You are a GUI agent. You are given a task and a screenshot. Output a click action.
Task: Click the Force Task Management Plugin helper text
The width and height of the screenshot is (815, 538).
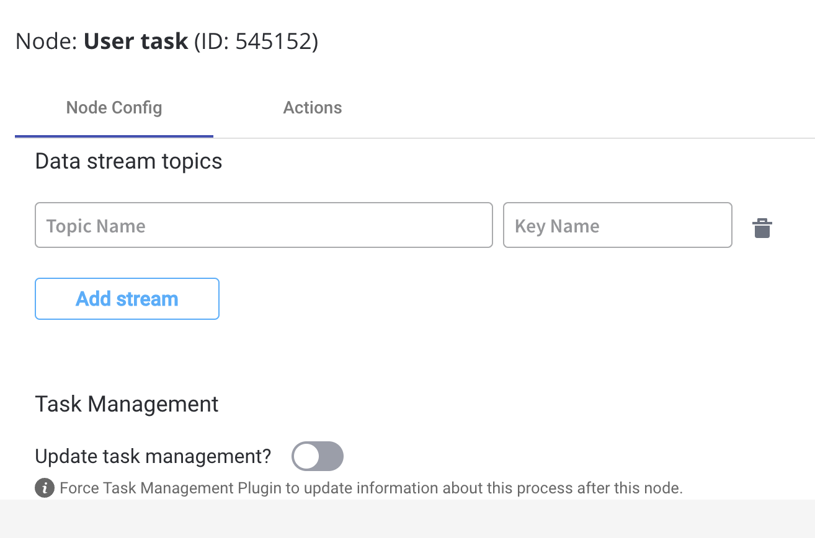(371, 488)
